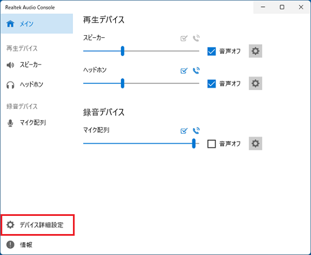This screenshot has width=311, height=255.
Task: Click the 再生デバイス main heading
Action: tap(103, 20)
